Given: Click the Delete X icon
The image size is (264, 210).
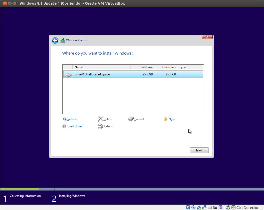Looking at the screenshot, I should pyautogui.click(x=100, y=119).
